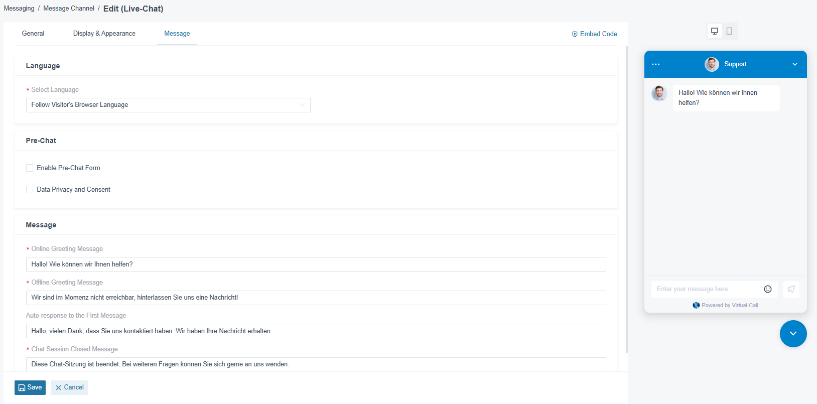The height and width of the screenshot is (404, 817).
Task: Click 'Support' title in chat header
Action: 735,64
